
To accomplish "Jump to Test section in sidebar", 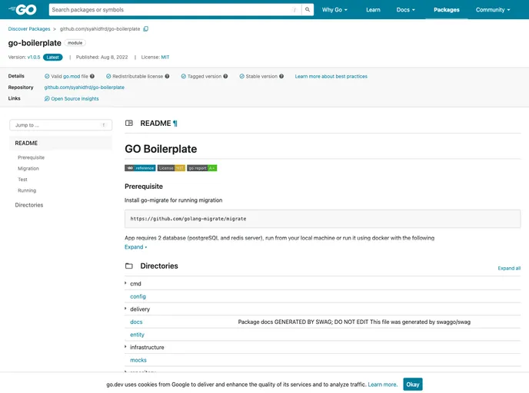I will pyautogui.click(x=22, y=180).
